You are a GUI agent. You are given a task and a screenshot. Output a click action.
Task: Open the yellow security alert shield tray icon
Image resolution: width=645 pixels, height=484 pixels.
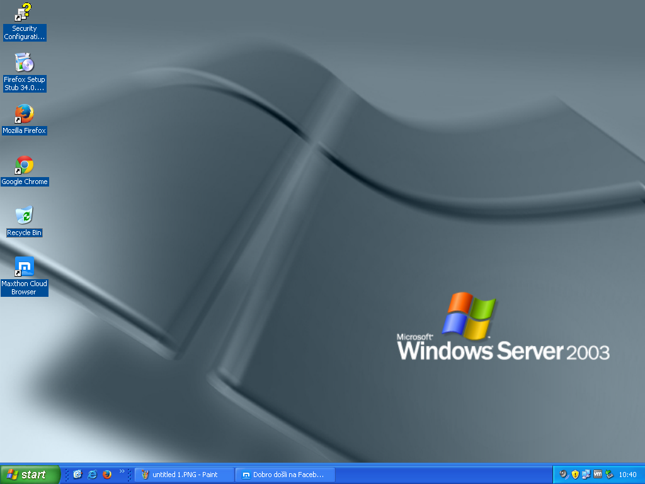click(x=575, y=475)
